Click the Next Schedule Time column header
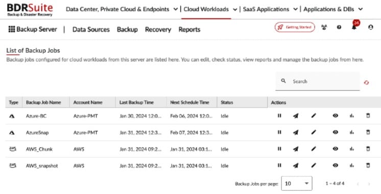Screen dimensions: 381x194 [189, 102]
